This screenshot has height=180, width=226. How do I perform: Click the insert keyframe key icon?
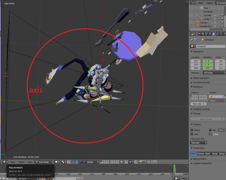[79, 178]
